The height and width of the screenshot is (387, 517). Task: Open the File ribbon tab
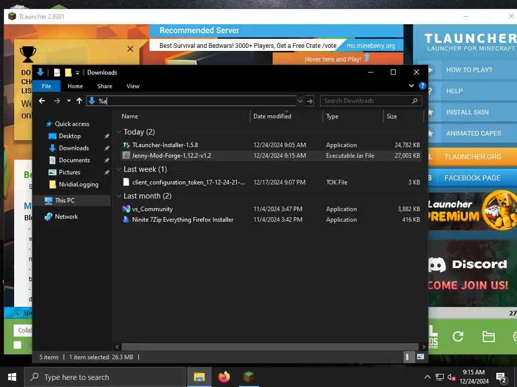[46, 86]
